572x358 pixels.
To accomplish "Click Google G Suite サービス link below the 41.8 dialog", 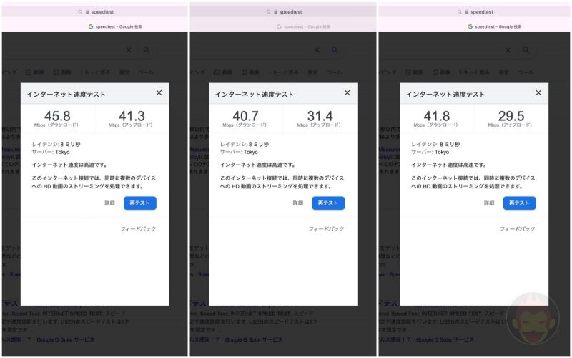I will [445, 339].
